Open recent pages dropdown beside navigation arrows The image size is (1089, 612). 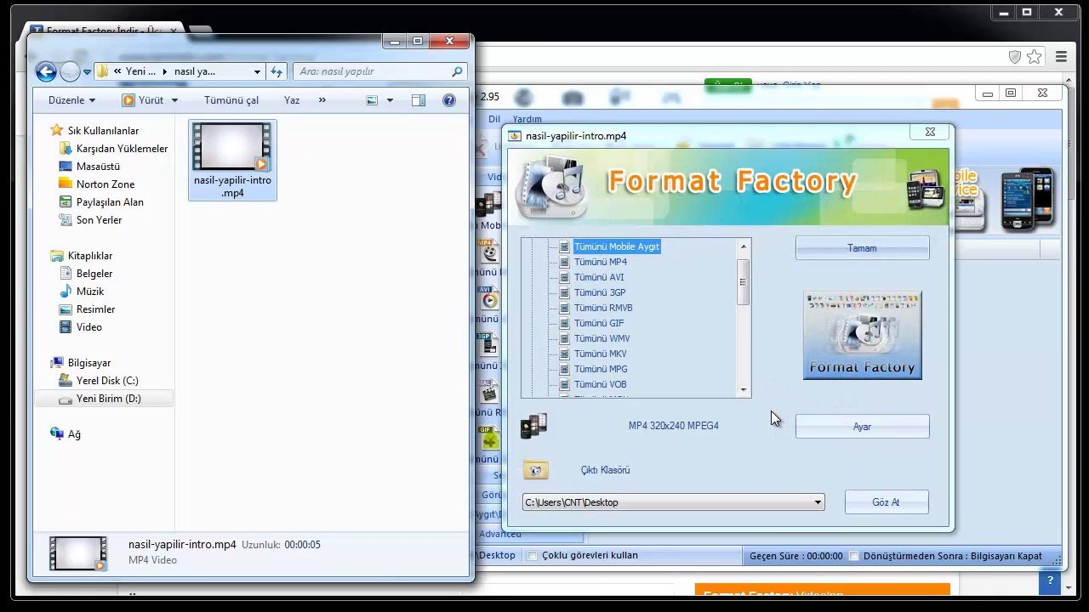(88, 72)
